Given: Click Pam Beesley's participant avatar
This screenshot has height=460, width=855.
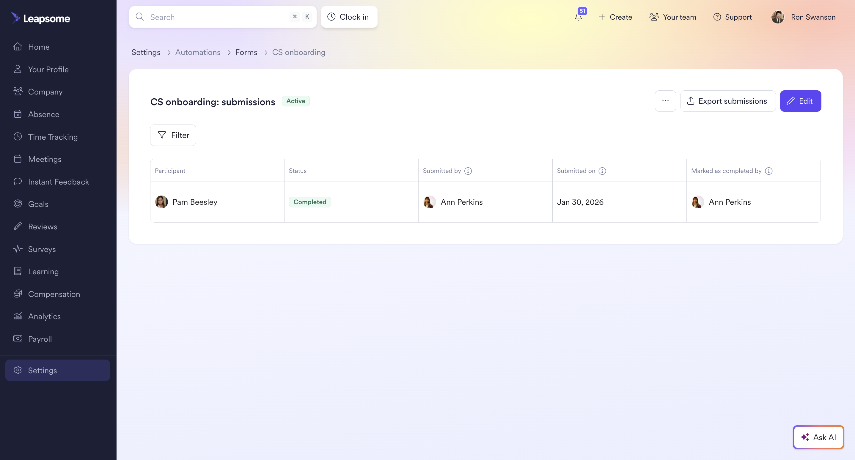Looking at the screenshot, I should click(161, 202).
